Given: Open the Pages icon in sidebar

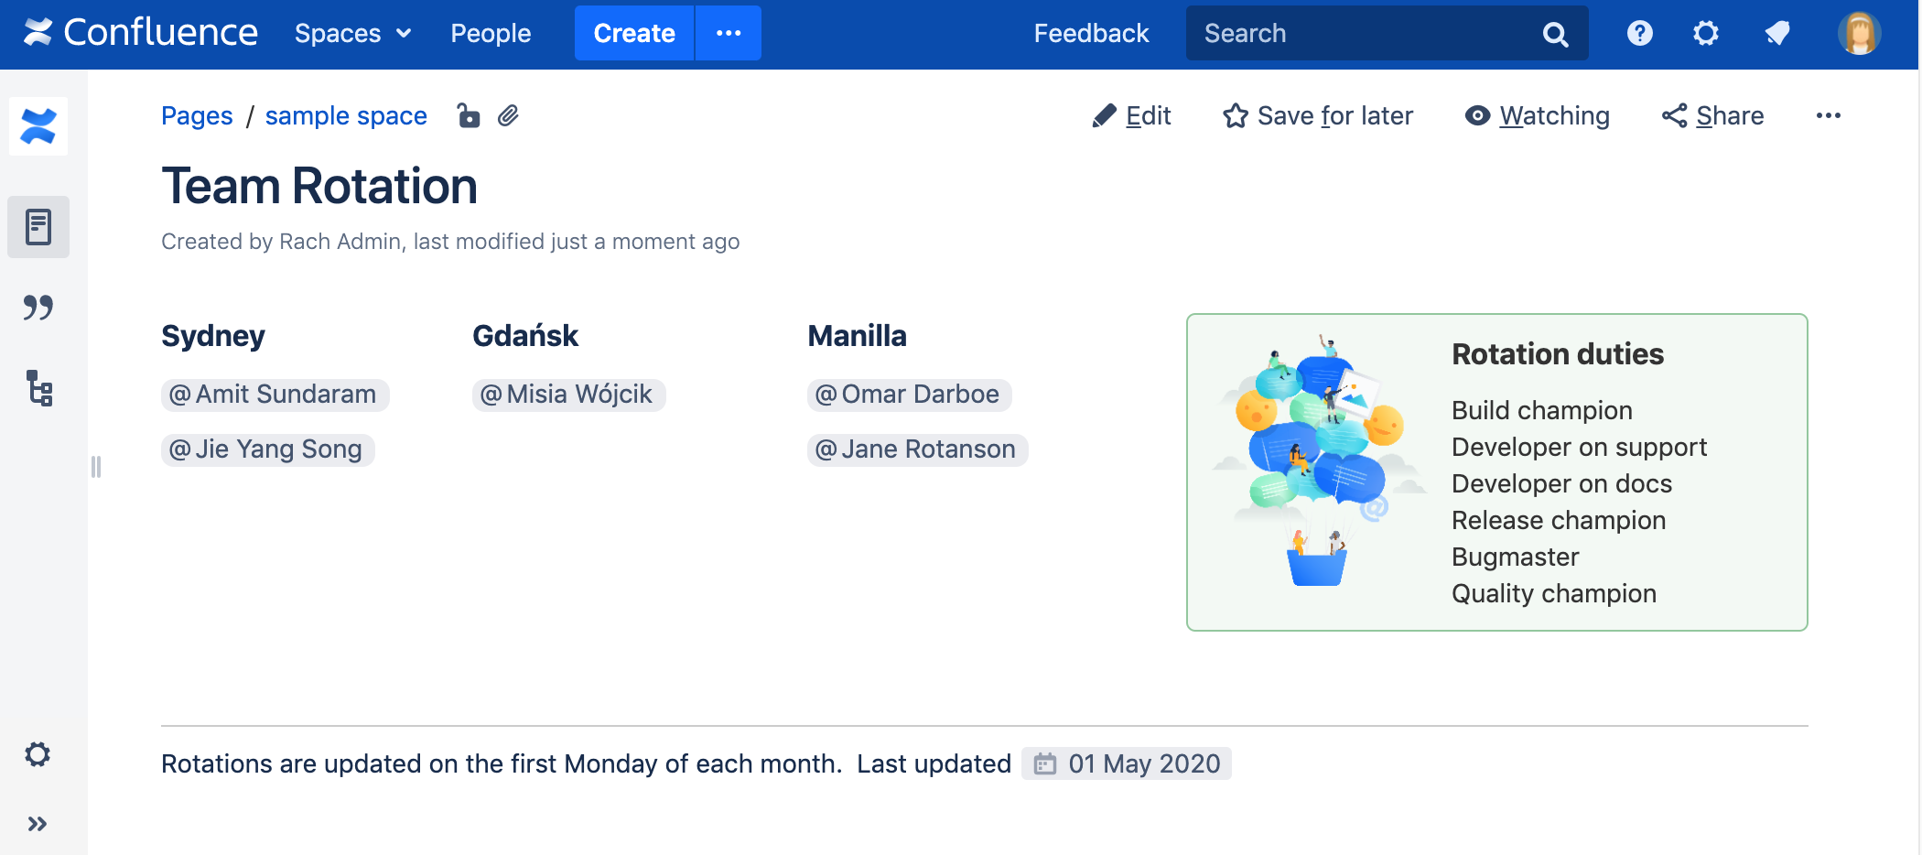Looking at the screenshot, I should point(38,227).
